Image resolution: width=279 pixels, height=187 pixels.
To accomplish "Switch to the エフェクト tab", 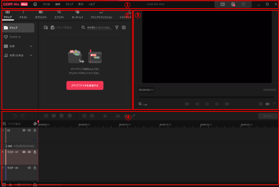I will (x=59, y=17).
